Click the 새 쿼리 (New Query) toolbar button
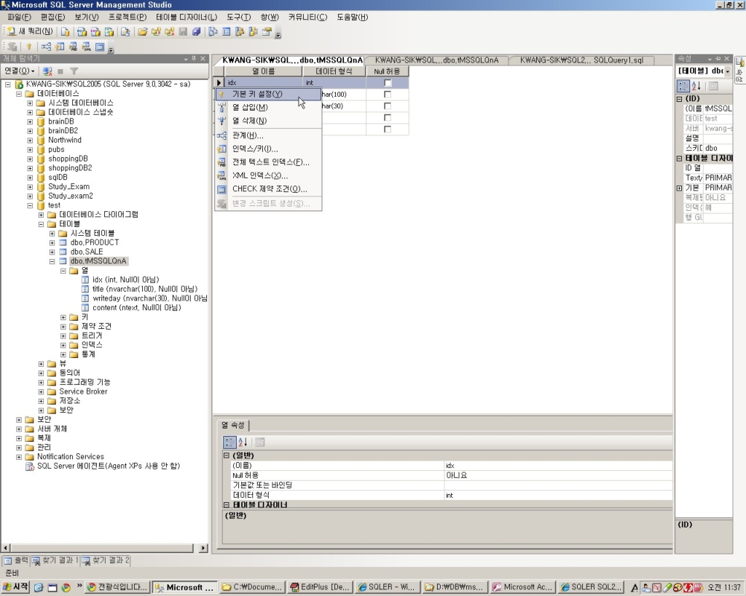Screen dimensions: 746x596 tap(29, 31)
